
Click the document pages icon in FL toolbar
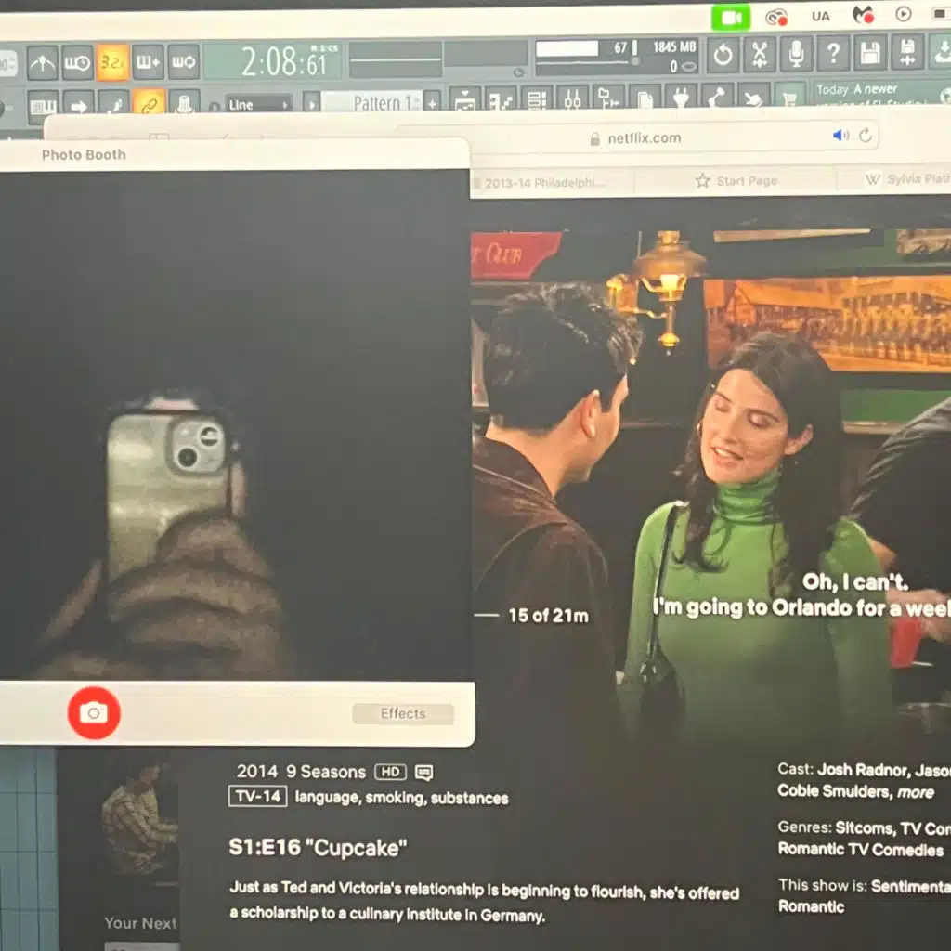click(x=645, y=98)
